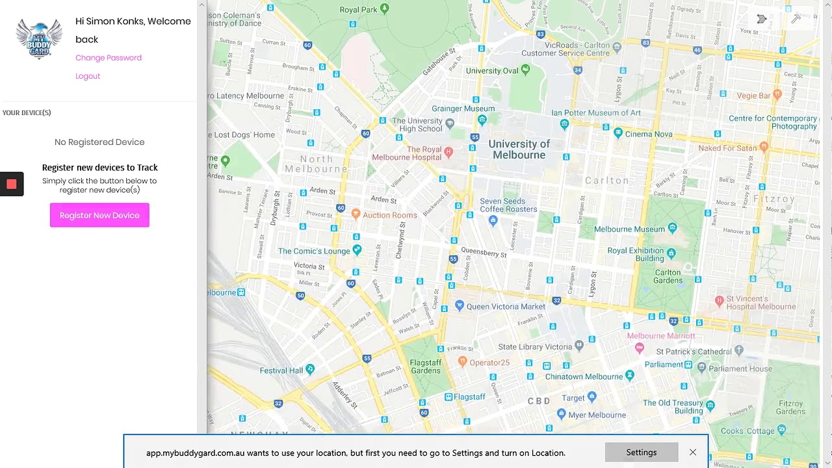
Task: Select the Target shopping marker
Action: pos(591,396)
